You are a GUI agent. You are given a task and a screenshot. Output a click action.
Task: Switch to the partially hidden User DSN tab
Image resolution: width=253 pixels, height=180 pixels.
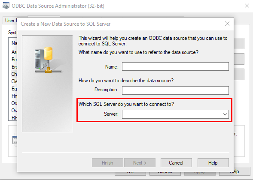click(10, 21)
